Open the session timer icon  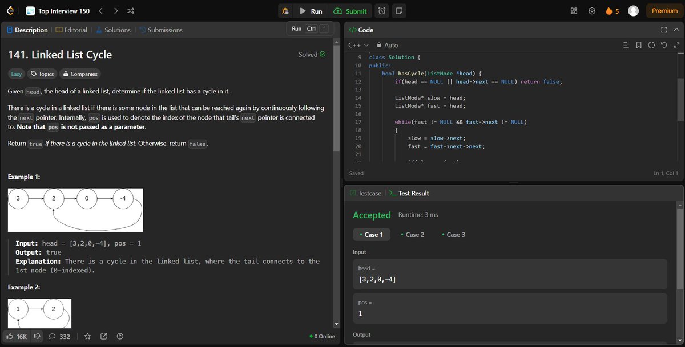pyautogui.click(x=382, y=10)
